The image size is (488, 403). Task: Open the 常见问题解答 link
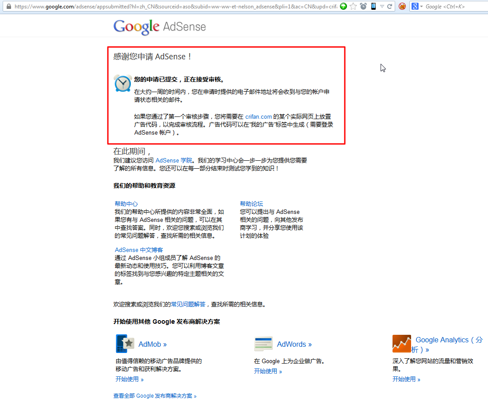click(188, 304)
